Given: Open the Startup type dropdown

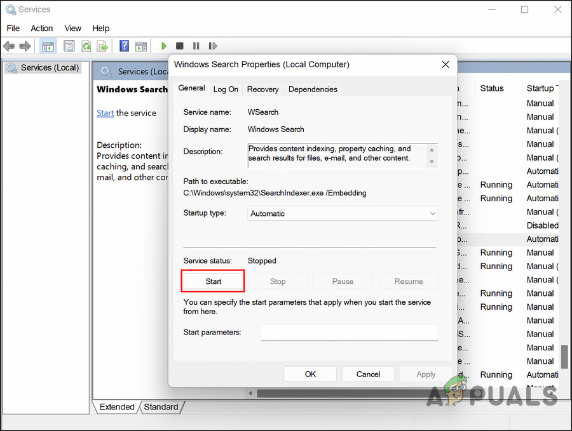Looking at the screenshot, I should coord(343,213).
